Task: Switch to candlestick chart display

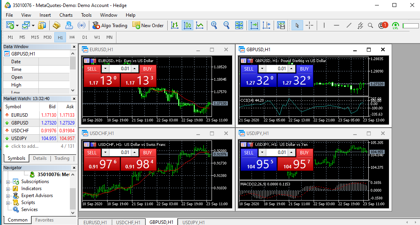Action: 187,26
